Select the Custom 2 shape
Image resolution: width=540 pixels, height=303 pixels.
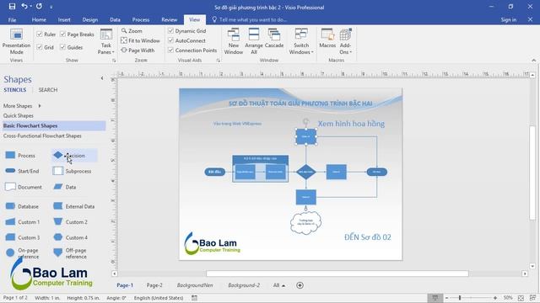[70, 222]
